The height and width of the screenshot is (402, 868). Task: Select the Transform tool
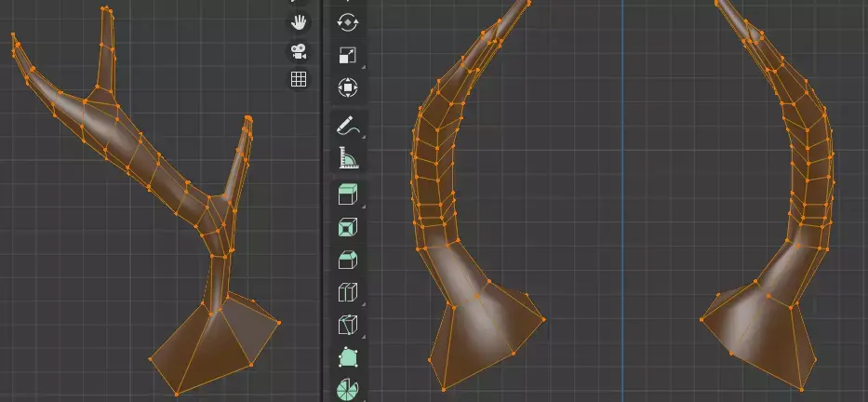348,87
